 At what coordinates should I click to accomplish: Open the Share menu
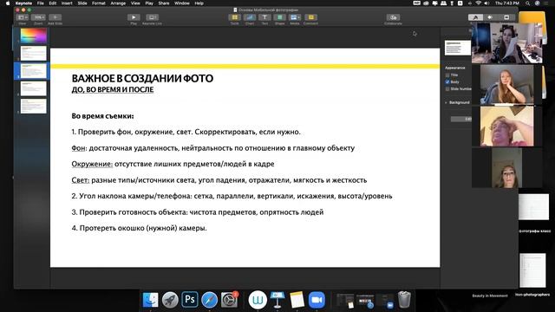[164, 3]
